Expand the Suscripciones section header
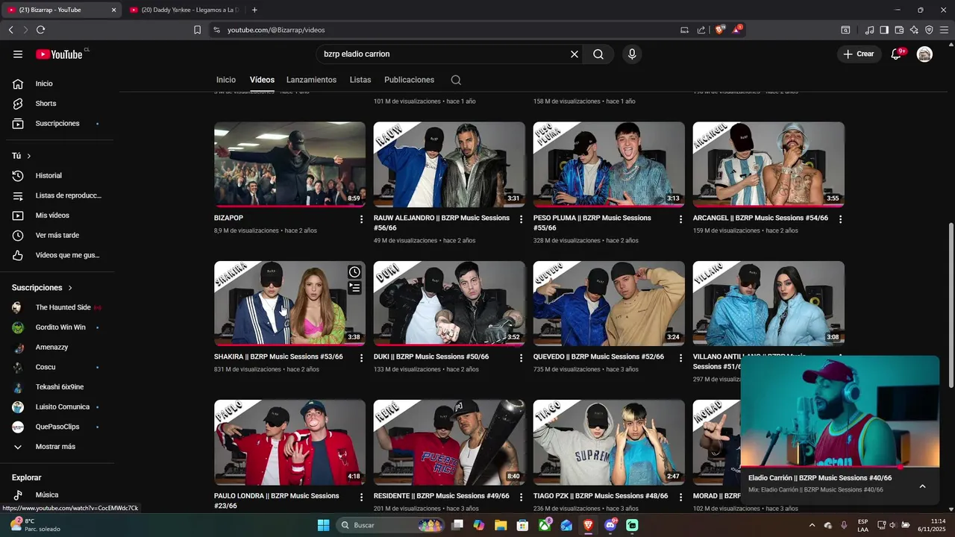 point(43,287)
